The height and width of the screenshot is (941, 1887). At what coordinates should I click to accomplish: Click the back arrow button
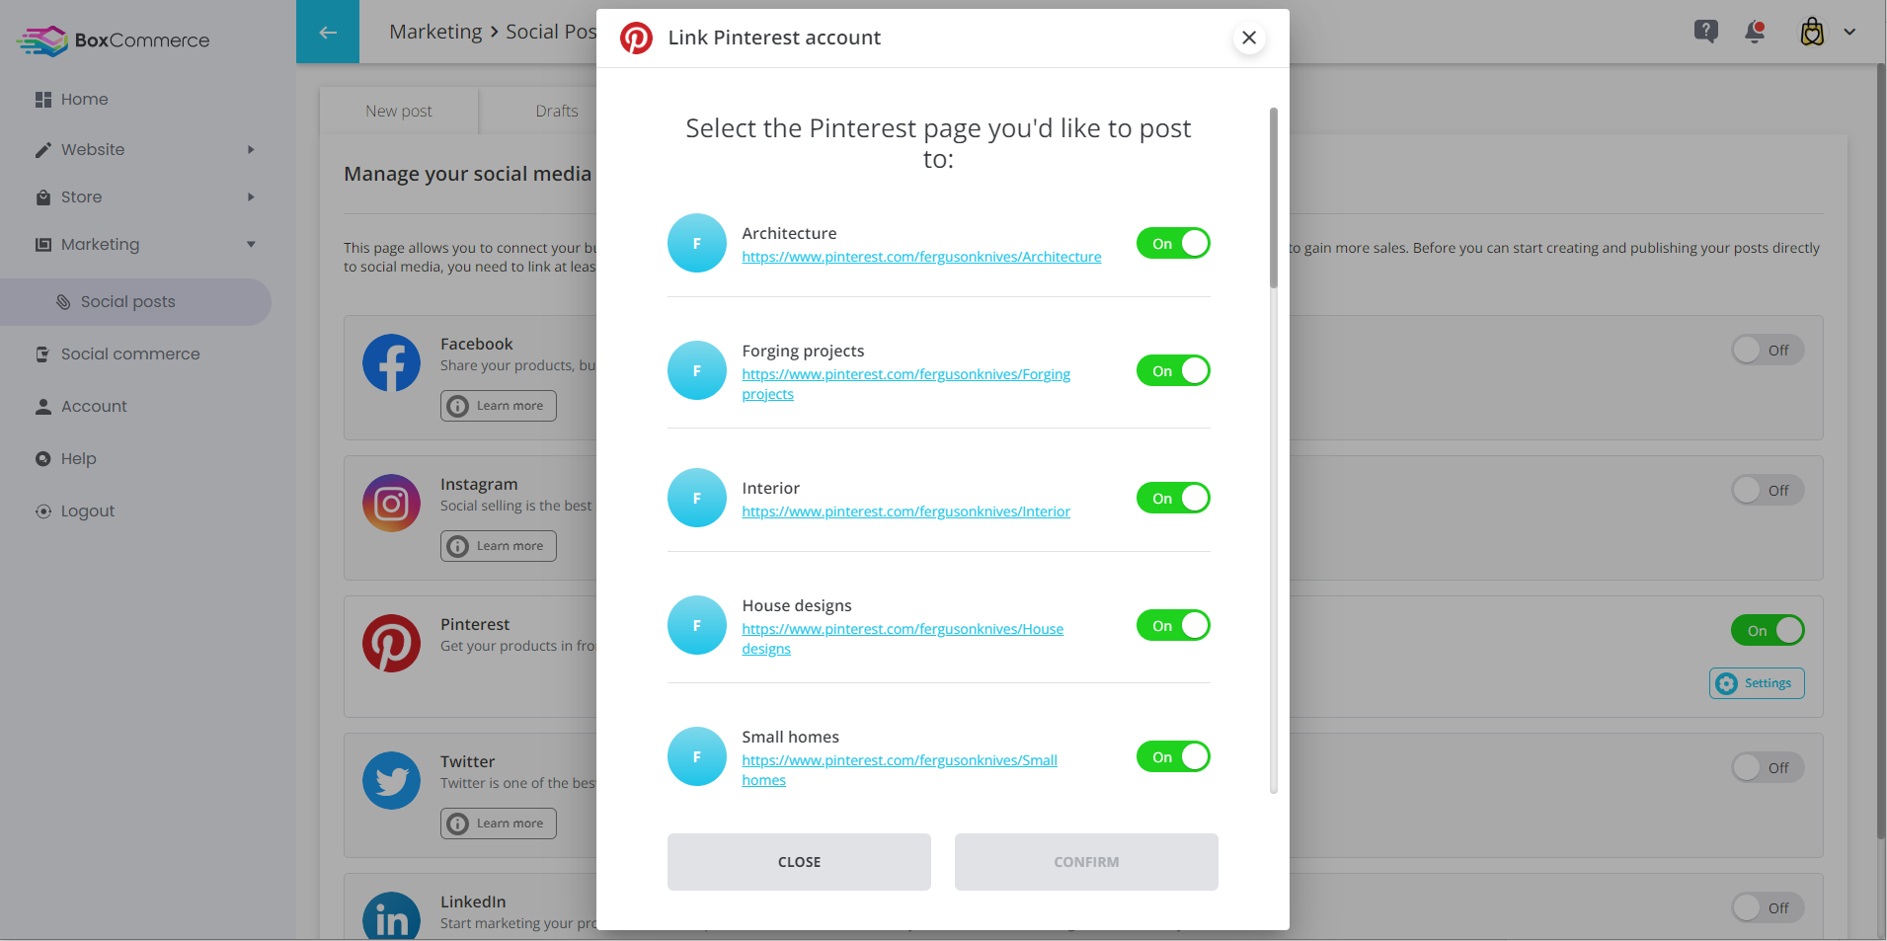pyautogui.click(x=328, y=32)
